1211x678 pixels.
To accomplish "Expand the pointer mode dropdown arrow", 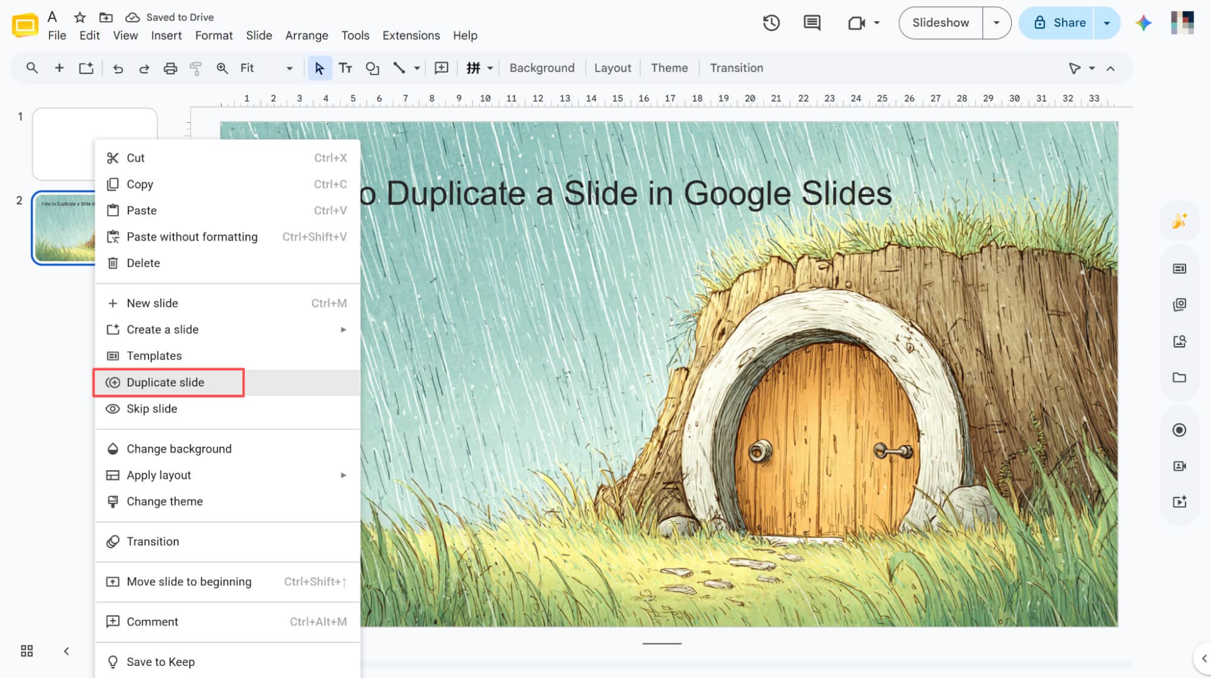I will [x=1092, y=68].
